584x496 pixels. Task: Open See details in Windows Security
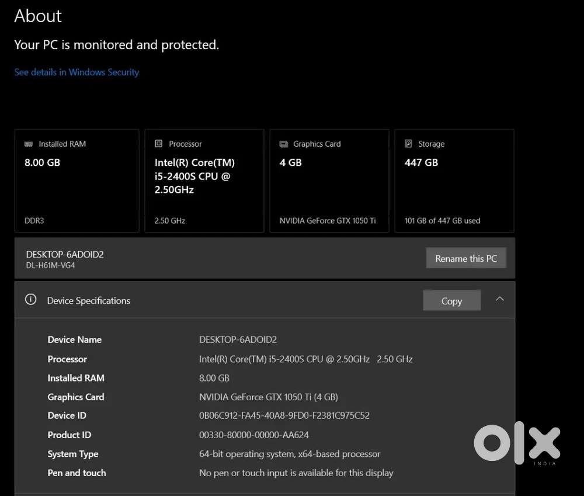(77, 72)
